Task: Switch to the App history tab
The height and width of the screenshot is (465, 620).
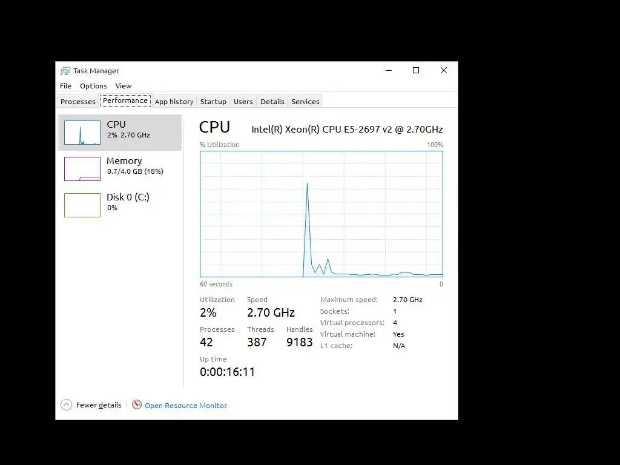Action: (x=174, y=101)
